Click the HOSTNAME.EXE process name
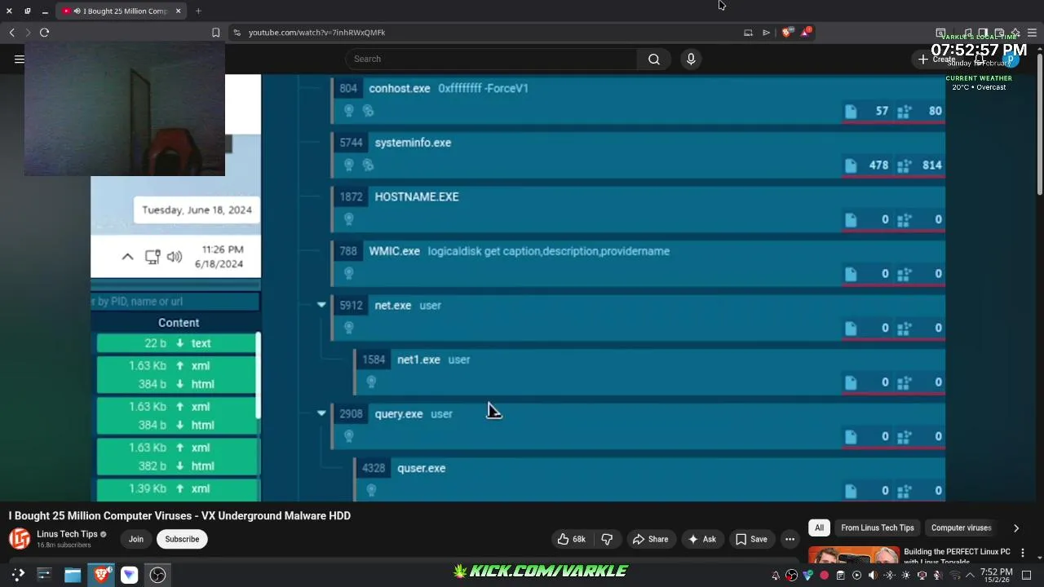The height and width of the screenshot is (587, 1044). 417,196
